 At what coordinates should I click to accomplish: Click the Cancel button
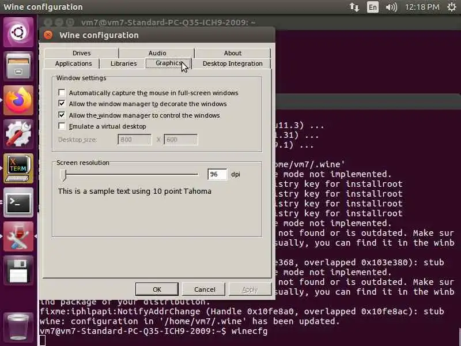(205, 289)
